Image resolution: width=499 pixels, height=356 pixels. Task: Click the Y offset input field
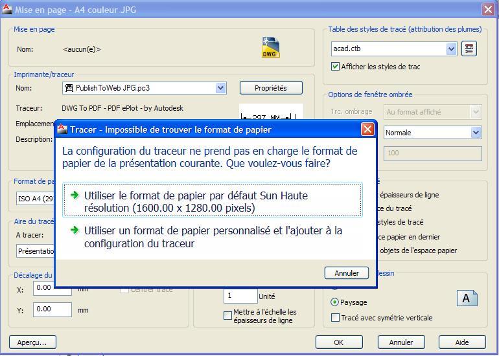52,309
